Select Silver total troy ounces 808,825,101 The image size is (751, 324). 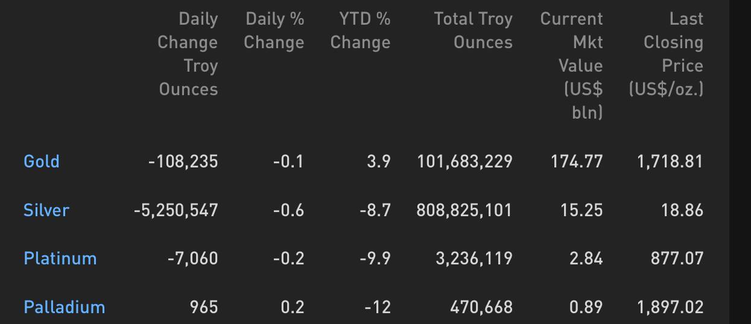[464, 210]
